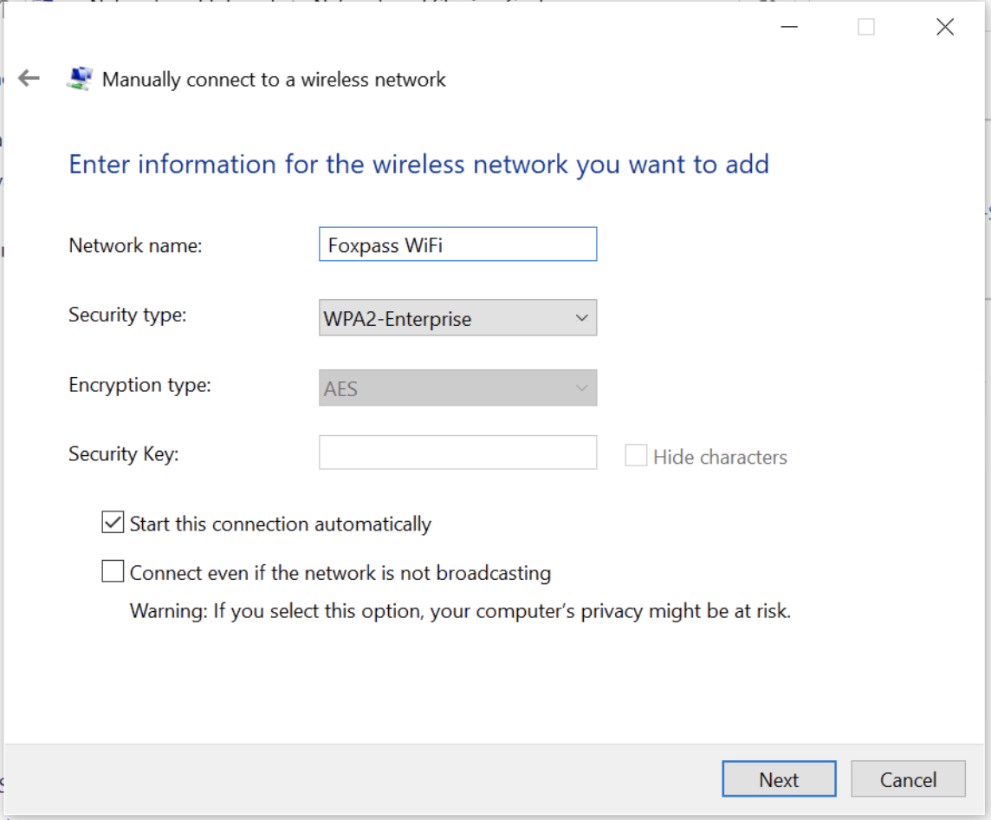Image resolution: width=991 pixels, height=820 pixels.
Task: Click the Security Key label
Action: click(x=124, y=454)
